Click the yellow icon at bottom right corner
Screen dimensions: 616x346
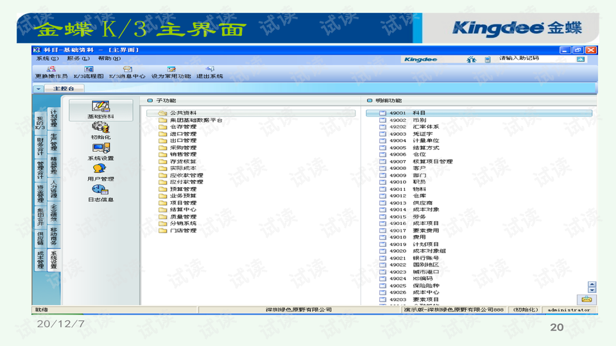(586, 299)
